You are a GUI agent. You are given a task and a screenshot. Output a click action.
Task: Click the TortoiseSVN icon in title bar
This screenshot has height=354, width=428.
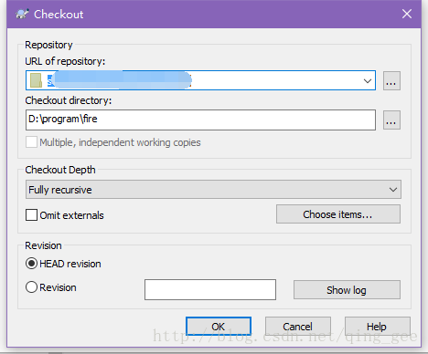(22, 14)
